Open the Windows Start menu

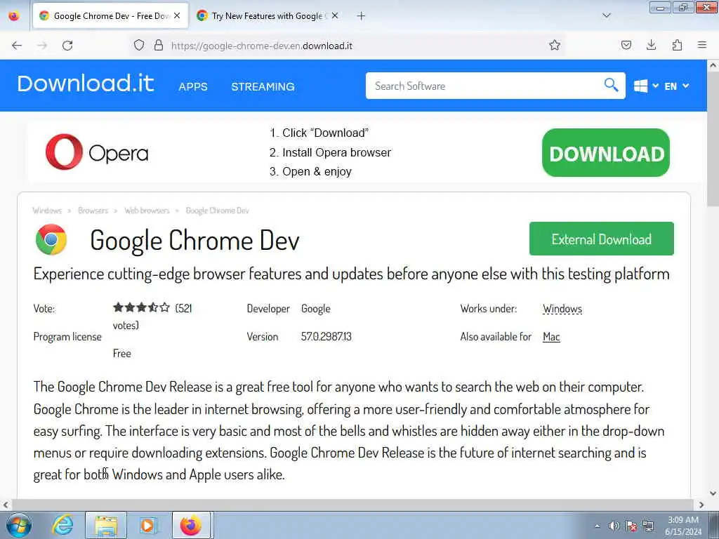(x=19, y=525)
